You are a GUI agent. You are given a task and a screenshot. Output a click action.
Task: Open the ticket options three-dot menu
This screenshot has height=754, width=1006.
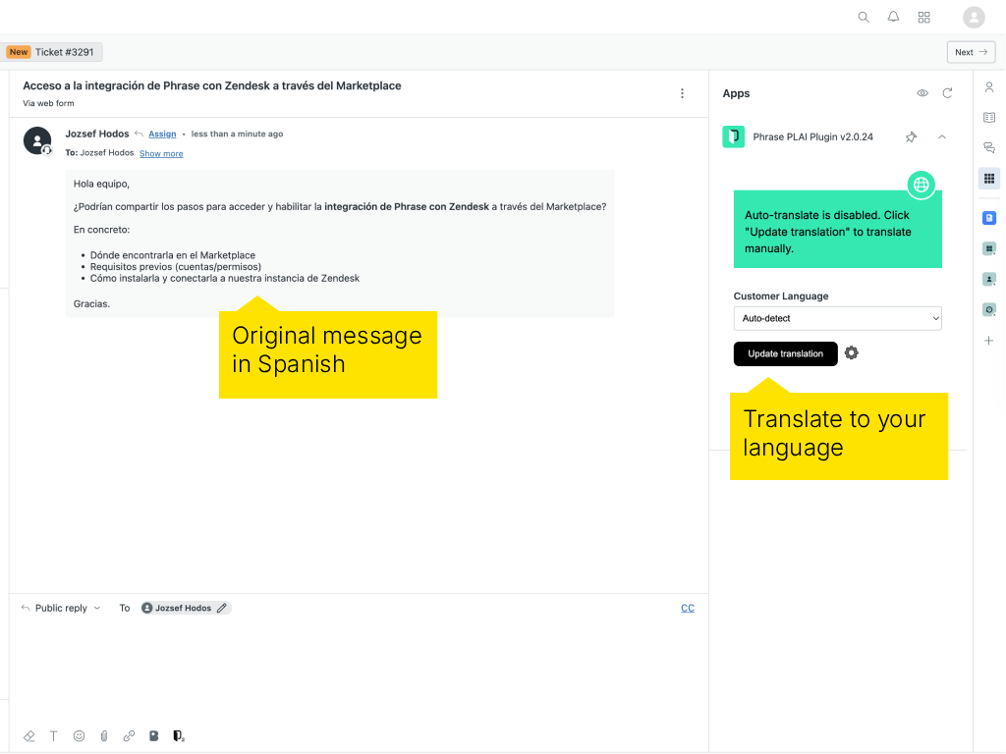[682, 92]
